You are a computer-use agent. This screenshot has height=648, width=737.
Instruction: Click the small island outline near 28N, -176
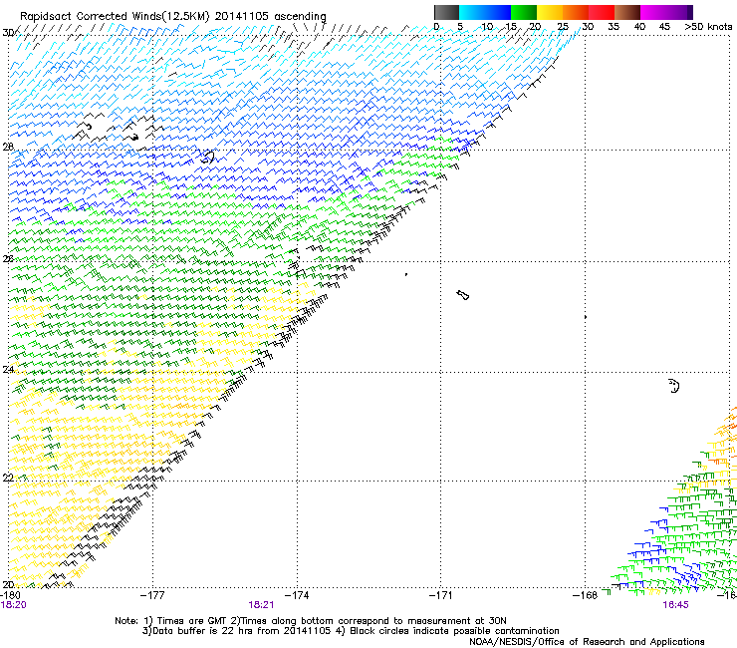(x=208, y=157)
